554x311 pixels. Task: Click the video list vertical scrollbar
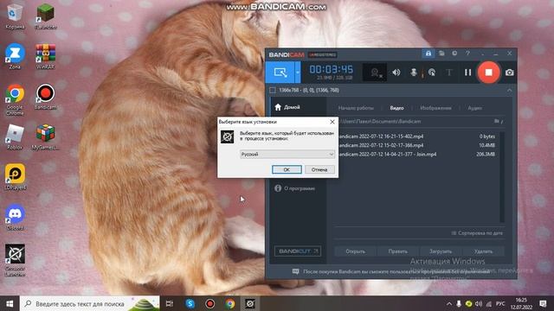click(502, 177)
